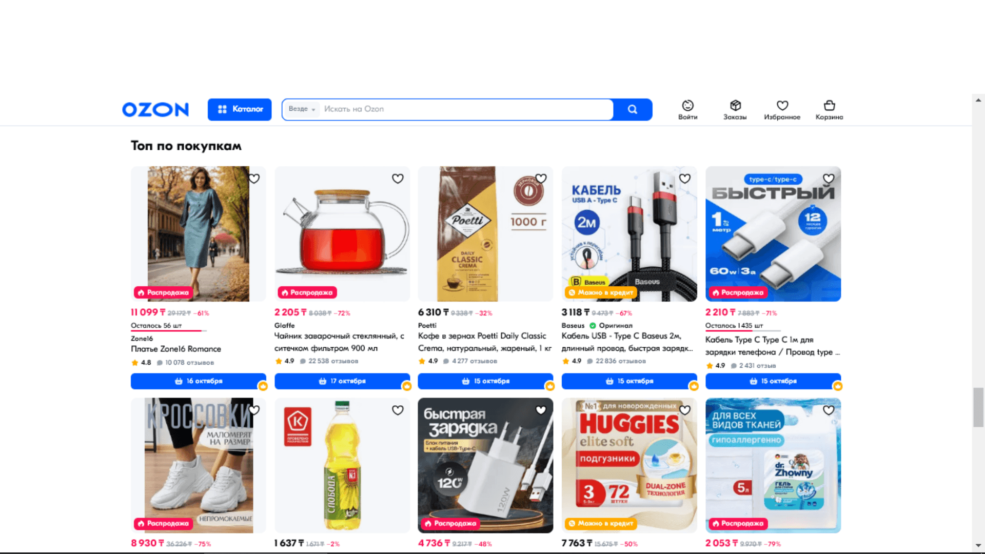Favorite the Poetti coffee product
Image resolution: width=985 pixels, height=554 pixels.
point(541,179)
